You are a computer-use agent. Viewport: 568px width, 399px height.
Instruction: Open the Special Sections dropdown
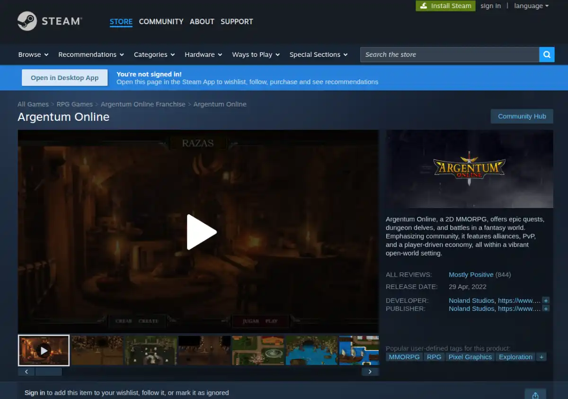click(x=319, y=54)
